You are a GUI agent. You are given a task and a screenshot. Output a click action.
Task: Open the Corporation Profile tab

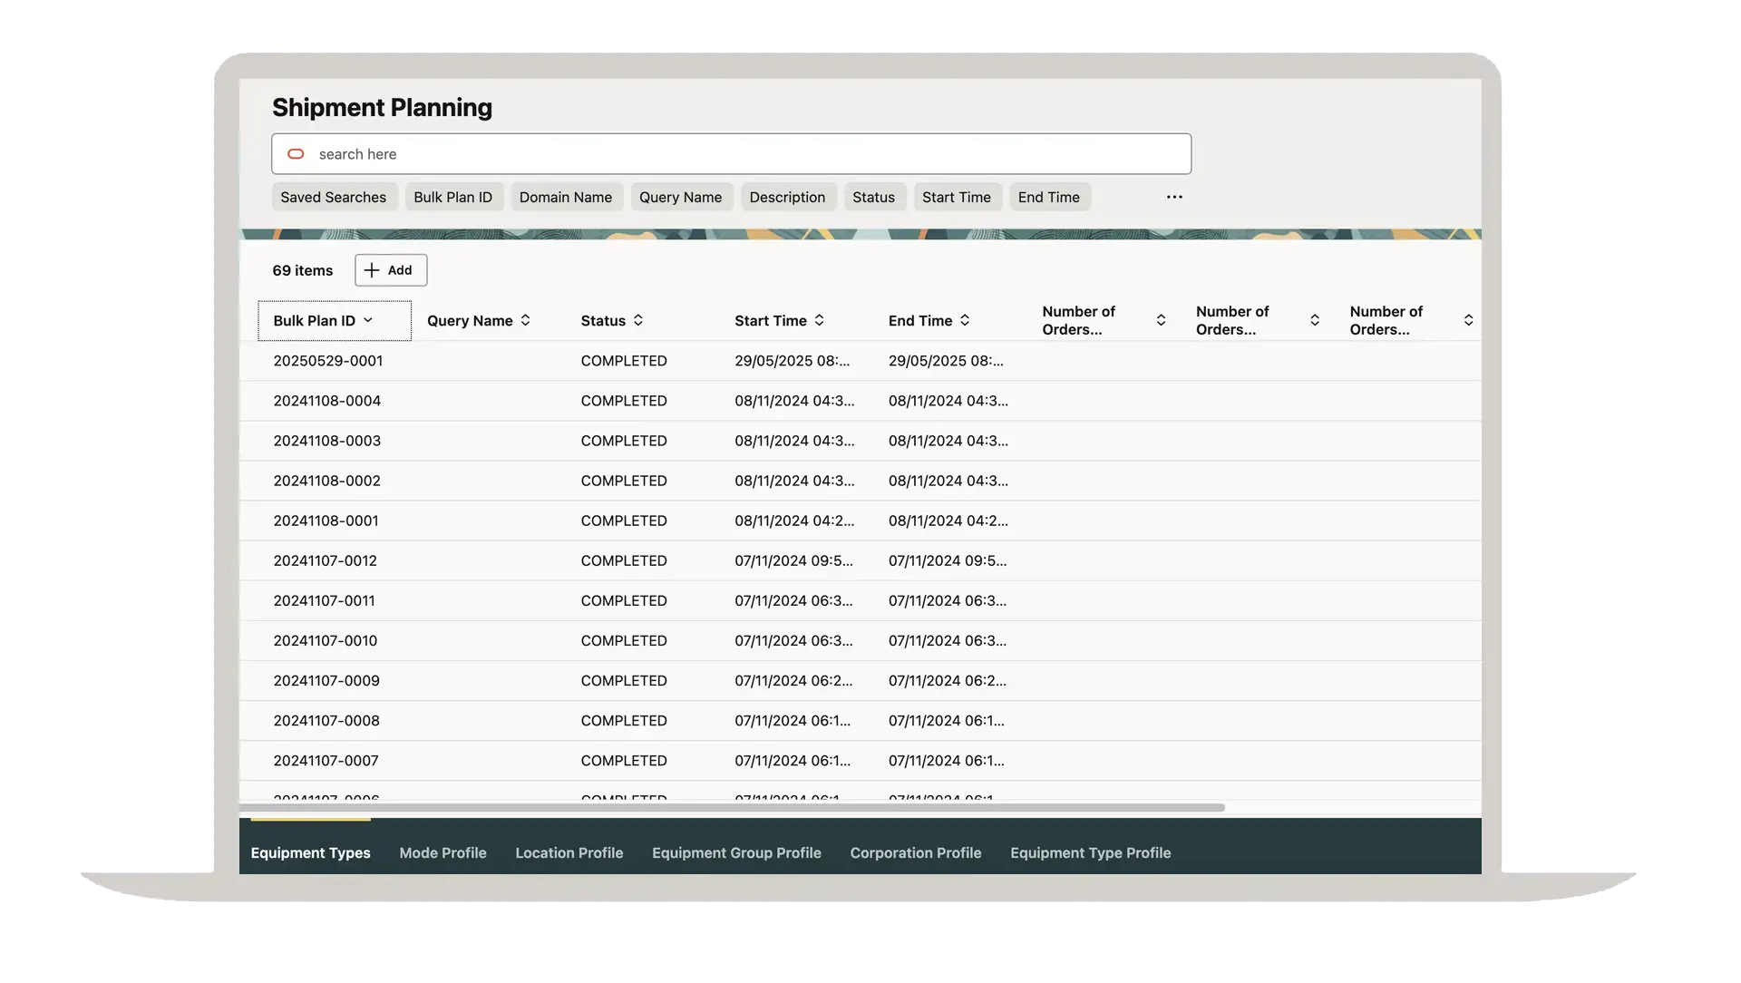click(915, 852)
